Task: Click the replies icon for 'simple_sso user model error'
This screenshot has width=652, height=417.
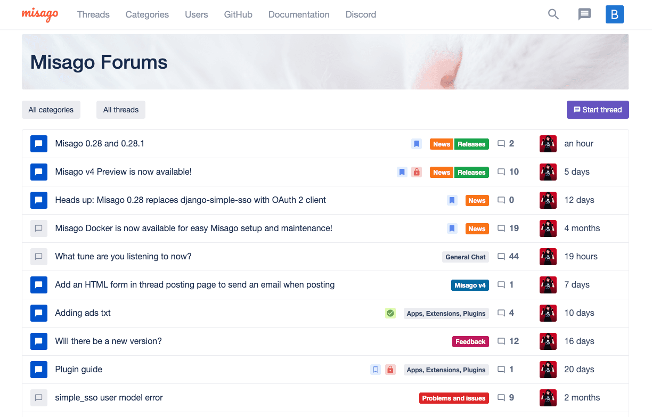Action: click(501, 398)
